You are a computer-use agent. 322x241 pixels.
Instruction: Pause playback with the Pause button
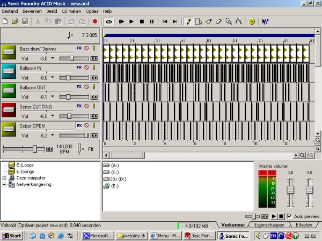click(152, 21)
